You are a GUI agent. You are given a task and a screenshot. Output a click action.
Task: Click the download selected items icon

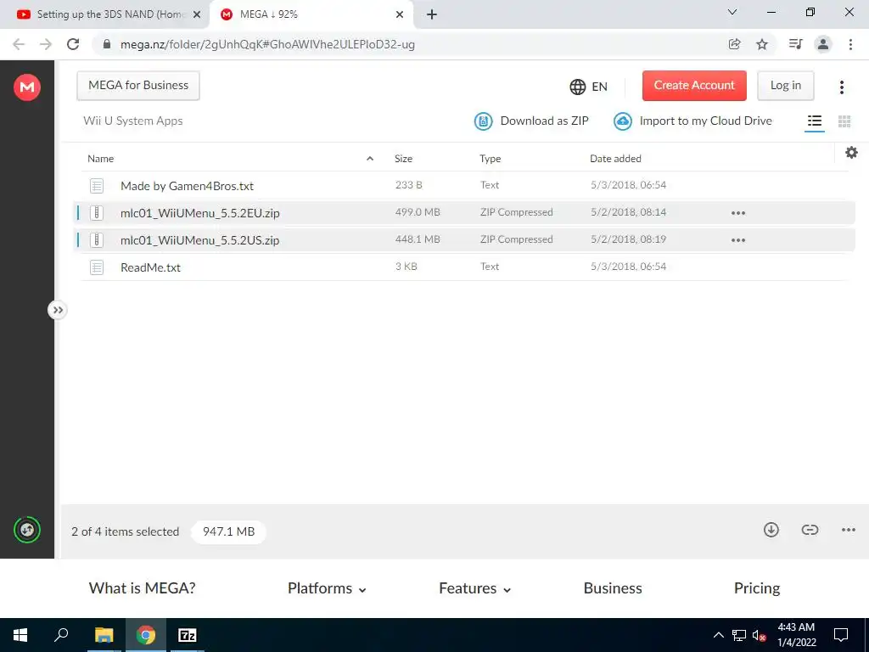tap(771, 530)
